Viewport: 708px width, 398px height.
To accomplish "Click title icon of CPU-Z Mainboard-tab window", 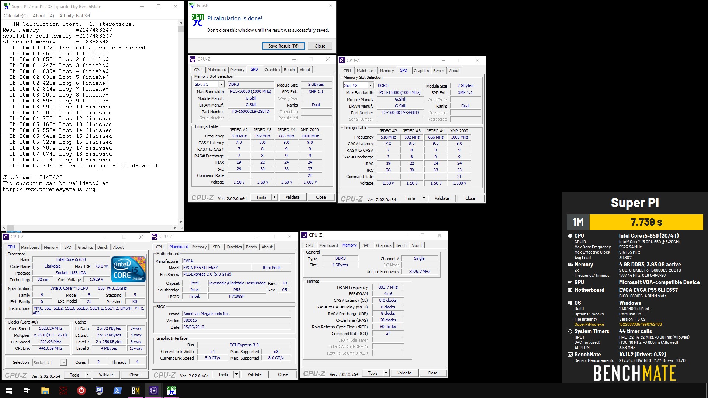I will 155,237.
